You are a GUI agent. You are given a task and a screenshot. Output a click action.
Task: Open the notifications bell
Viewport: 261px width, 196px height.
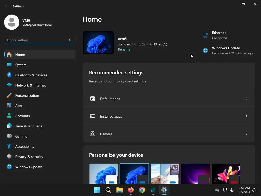coord(254,190)
